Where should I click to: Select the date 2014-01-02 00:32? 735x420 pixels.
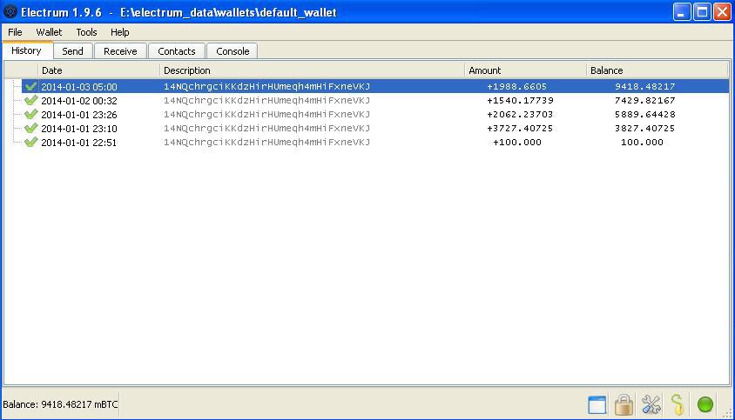[79, 101]
